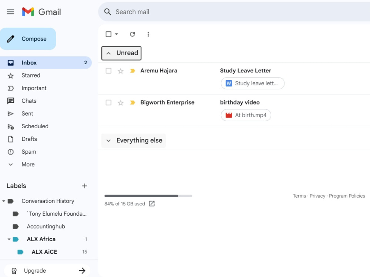
Task: Open the Privacy link
Action: click(317, 196)
